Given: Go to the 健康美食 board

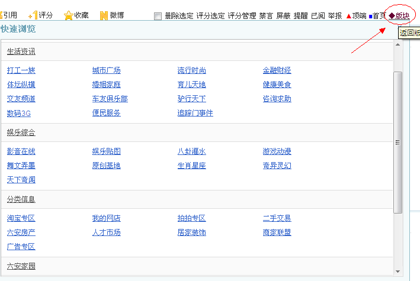Looking at the screenshot, I should tap(277, 85).
